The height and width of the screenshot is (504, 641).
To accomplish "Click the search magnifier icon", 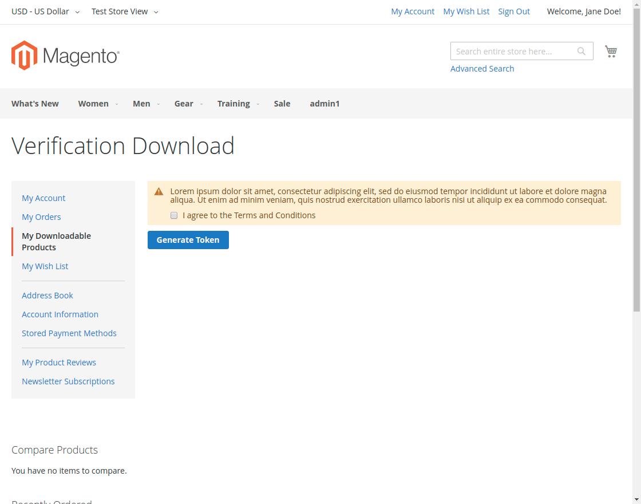I will [x=581, y=51].
